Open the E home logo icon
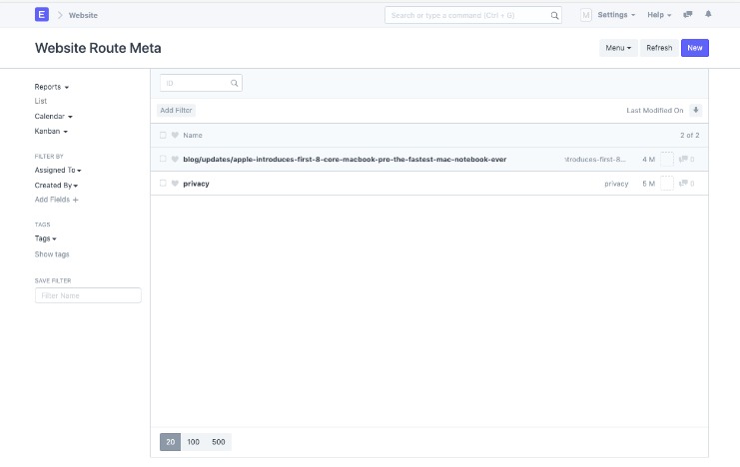Image resolution: width=740 pixels, height=467 pixels. tap(42, 15)
